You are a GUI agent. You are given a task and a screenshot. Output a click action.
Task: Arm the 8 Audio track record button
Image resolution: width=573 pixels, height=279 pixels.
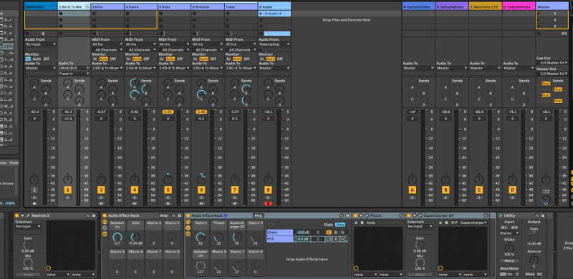point(268,203)
